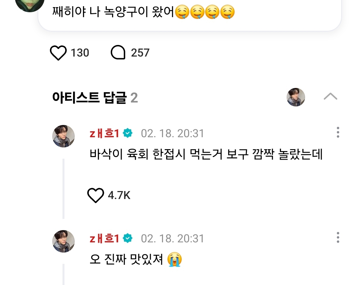Image resolution: width=357 pixels, height=285 pixels.
Task: Collapse the artist replies section chevron
Action: tap(330, 97)
